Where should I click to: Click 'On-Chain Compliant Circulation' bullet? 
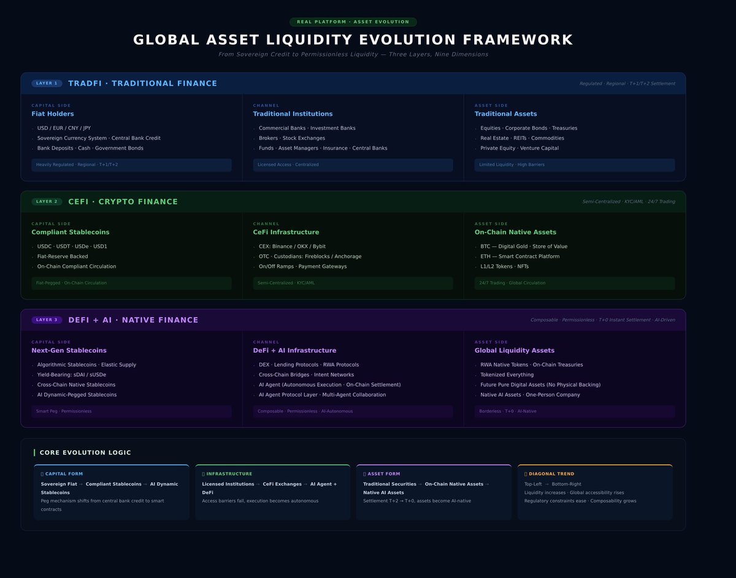pyautogui.click(x=77, y=267)
